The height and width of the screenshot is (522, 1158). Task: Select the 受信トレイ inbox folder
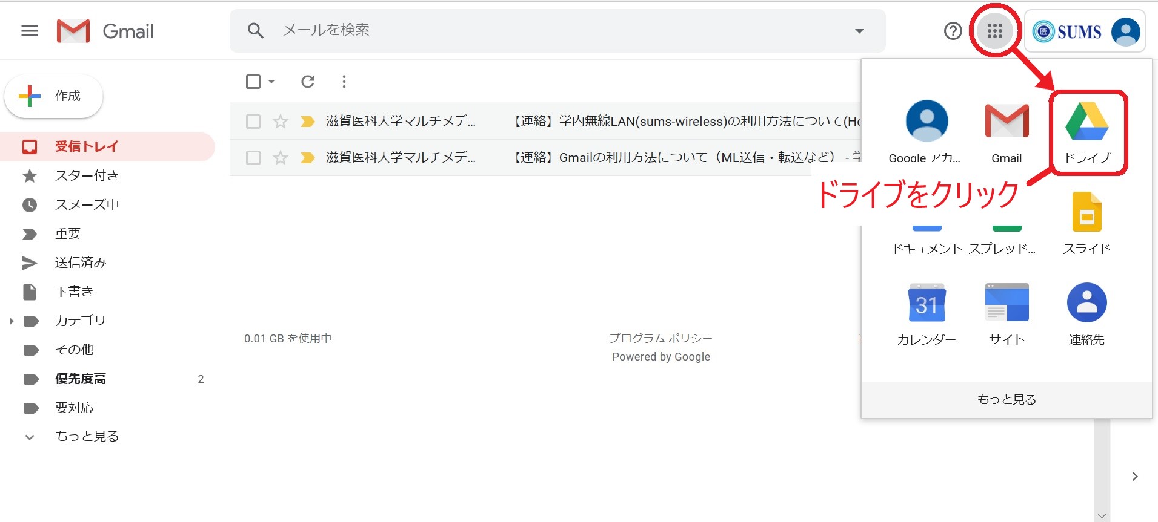[x=87, y=146]
